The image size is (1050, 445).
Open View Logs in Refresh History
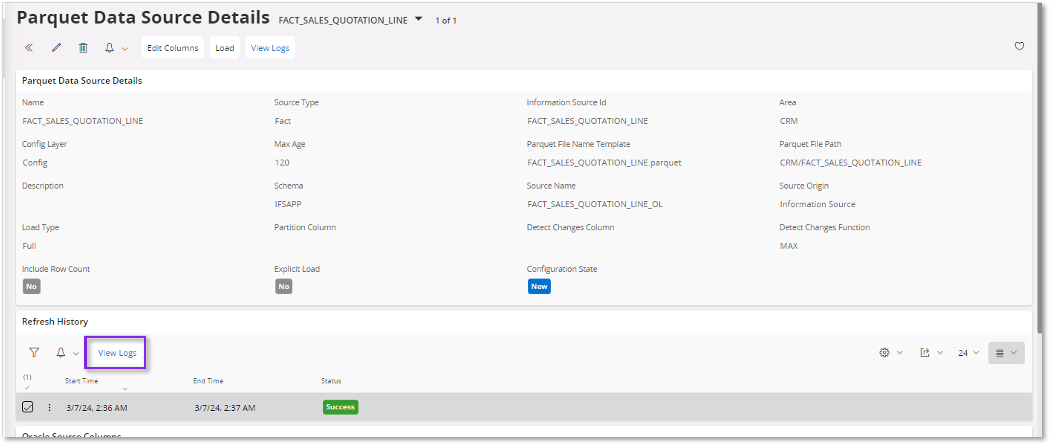click(117, 352)
